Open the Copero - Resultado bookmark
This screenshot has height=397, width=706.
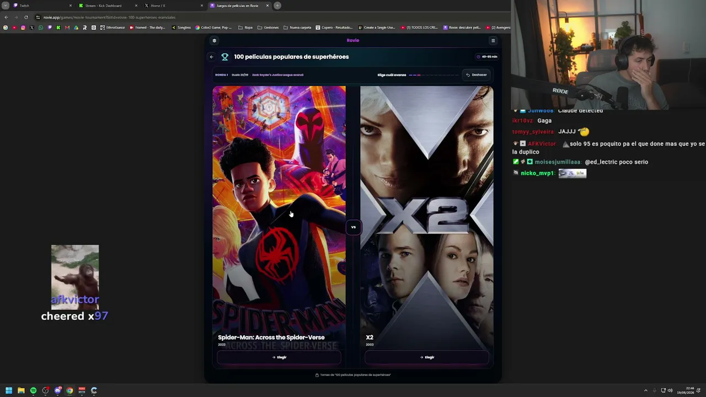334,28
